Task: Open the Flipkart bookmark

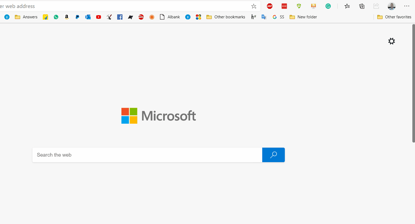Action: click(45, 17)
